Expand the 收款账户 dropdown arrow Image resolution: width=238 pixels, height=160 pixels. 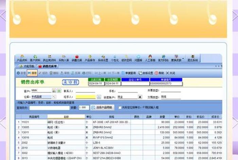tap(140, 97)
